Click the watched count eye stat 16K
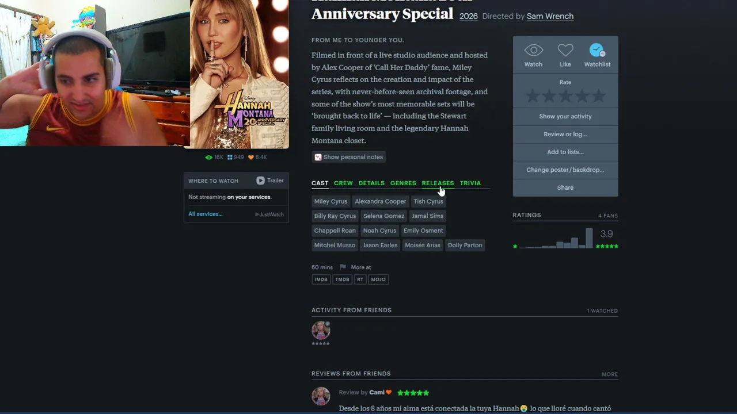 click(214, 157)
